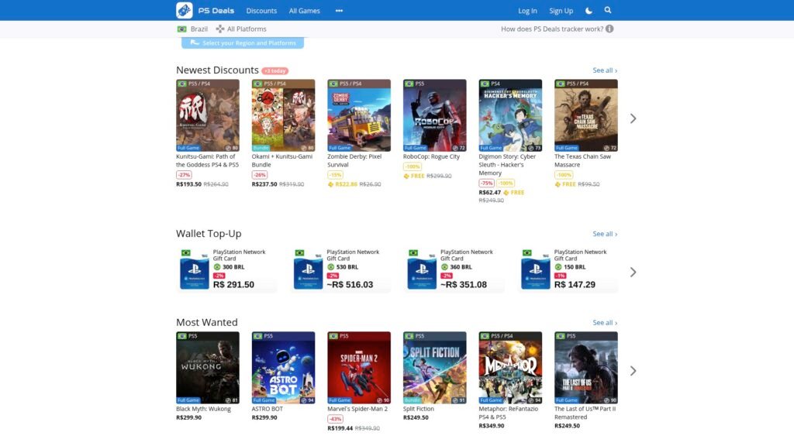This screenshot has height=446, width=794.
Task: Advance Wallet Top-Up carousel with right arrow
Action: pos(633,272)
